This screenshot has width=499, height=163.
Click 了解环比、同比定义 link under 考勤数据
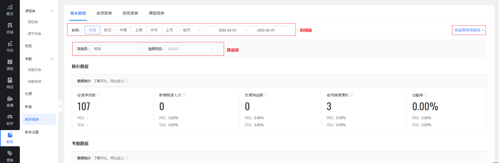[109, 158]
